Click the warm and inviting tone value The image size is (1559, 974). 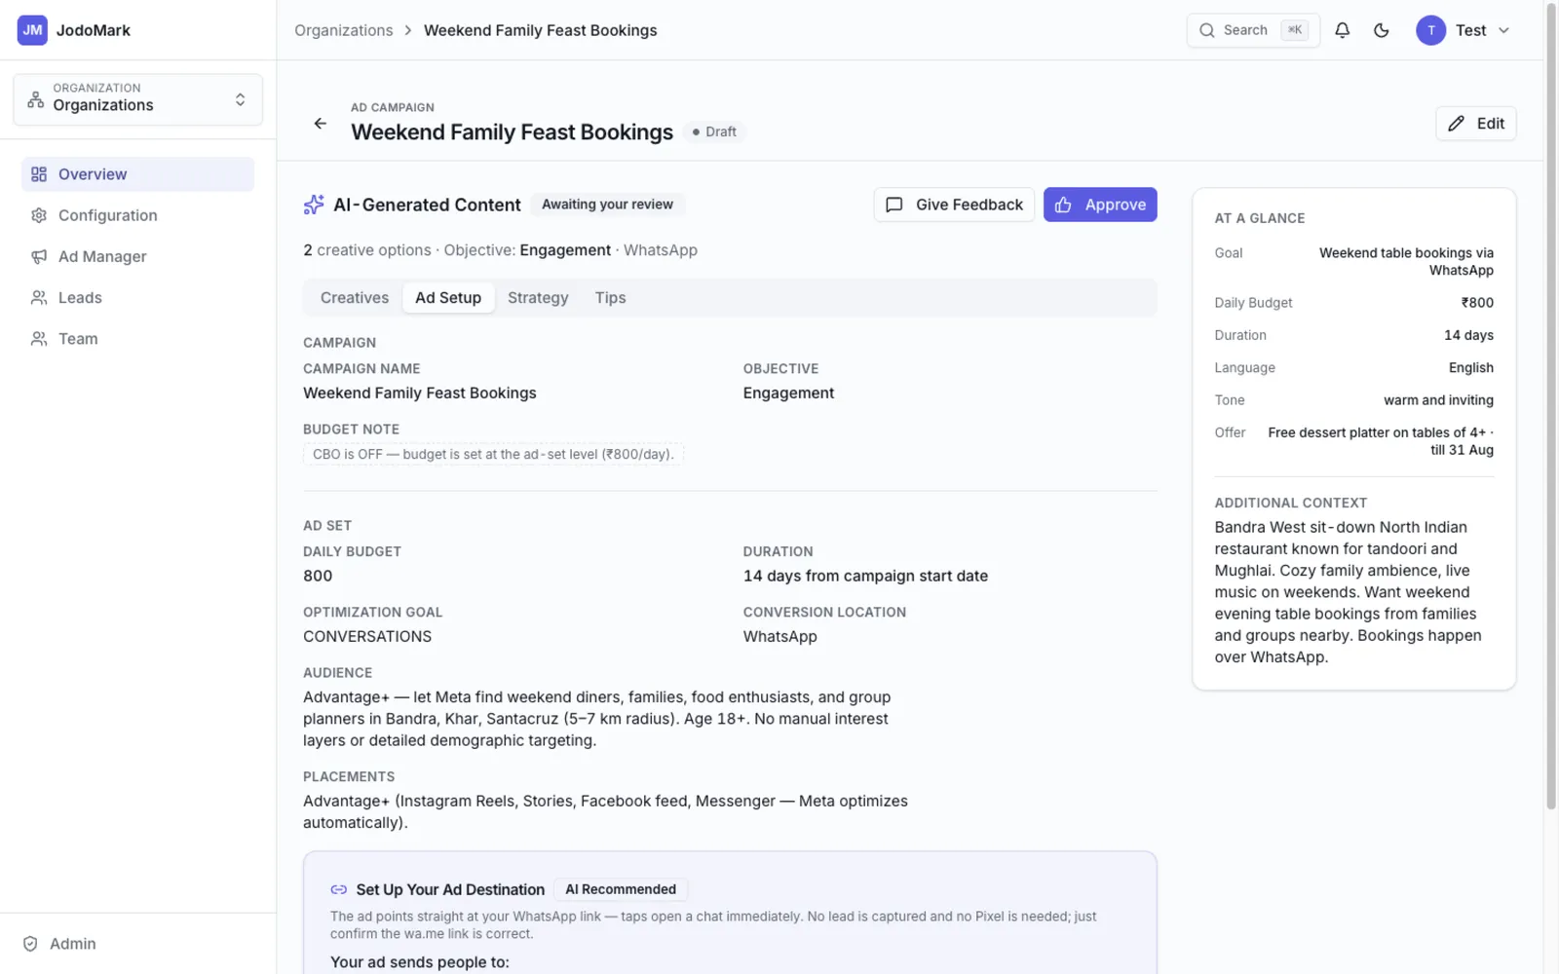click(1438, 400)
